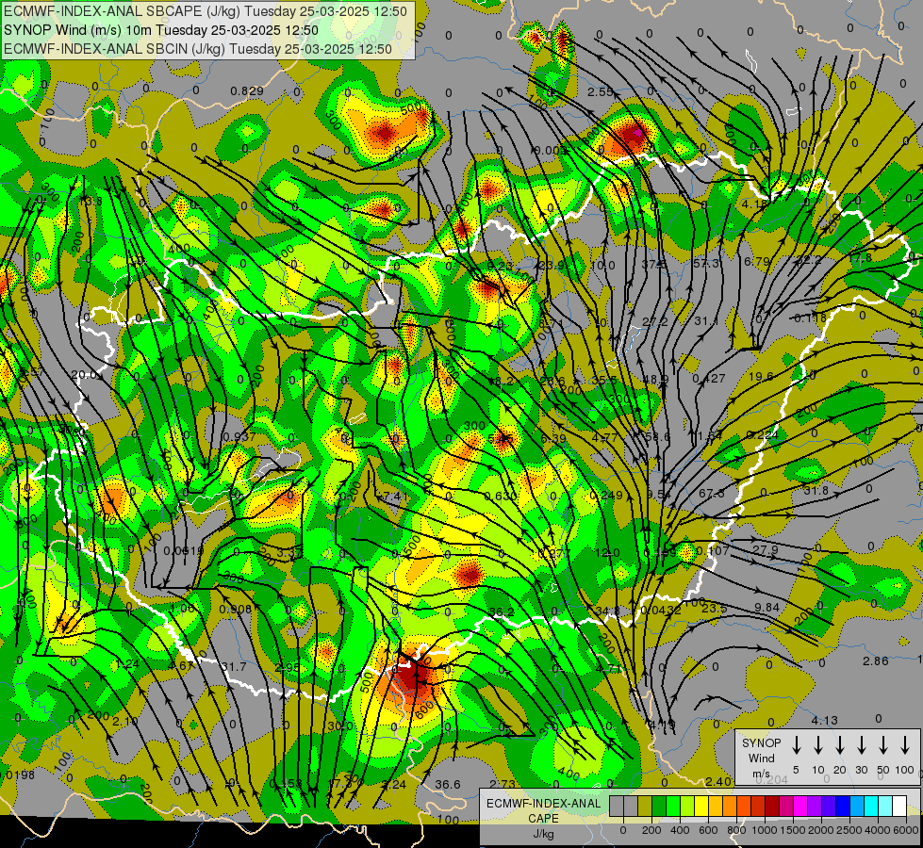
Task: Click the map value '7.41'
Action: pos(395,497)
